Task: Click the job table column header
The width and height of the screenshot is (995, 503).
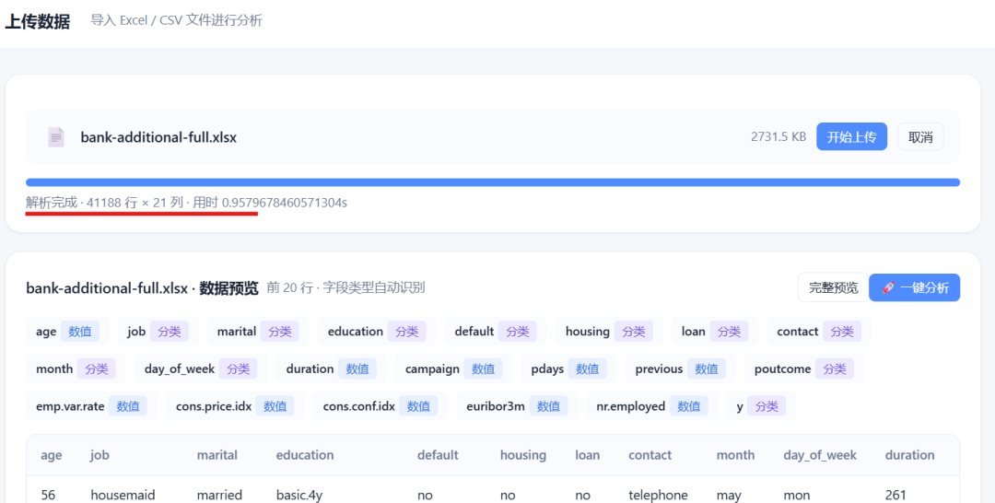Action: 99,455
